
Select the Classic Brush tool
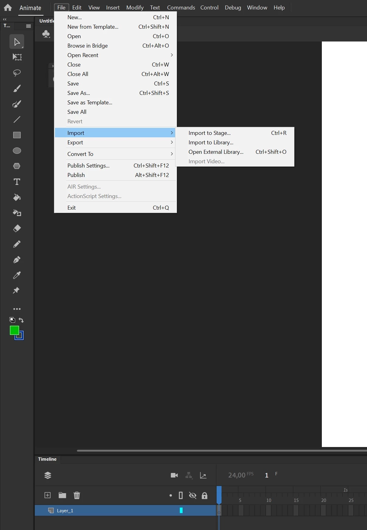(17, 104)
